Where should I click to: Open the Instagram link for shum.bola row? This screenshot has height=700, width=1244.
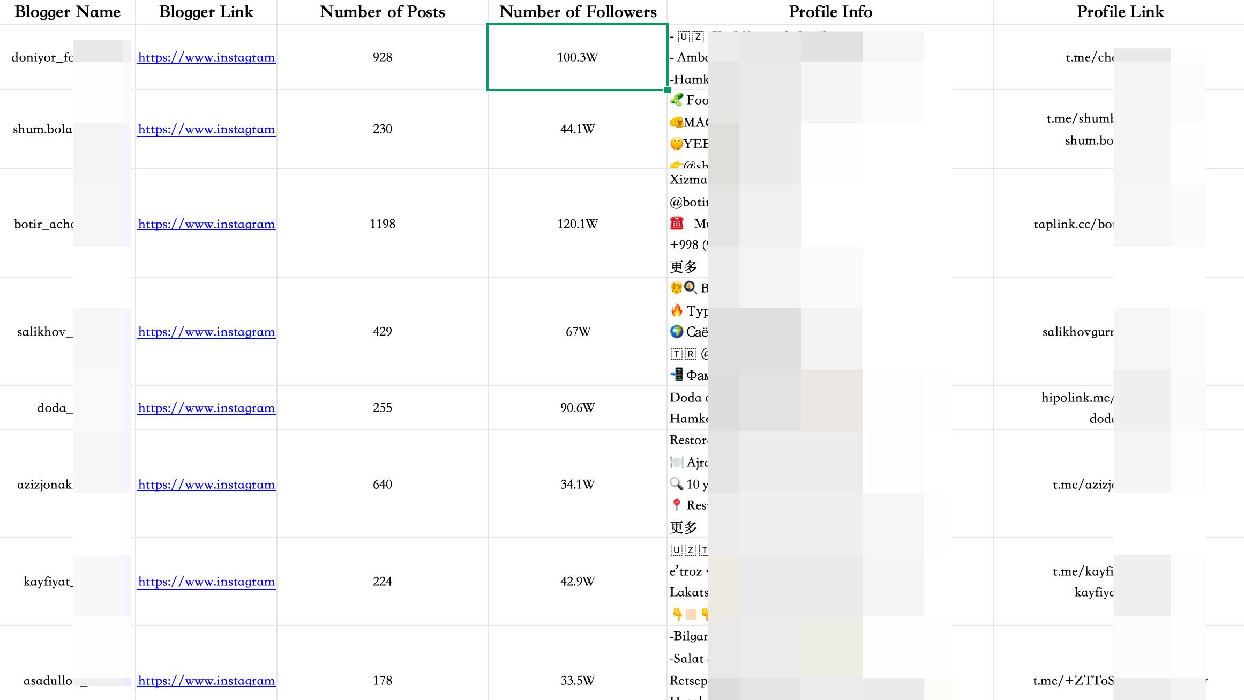tap(207, 129)
